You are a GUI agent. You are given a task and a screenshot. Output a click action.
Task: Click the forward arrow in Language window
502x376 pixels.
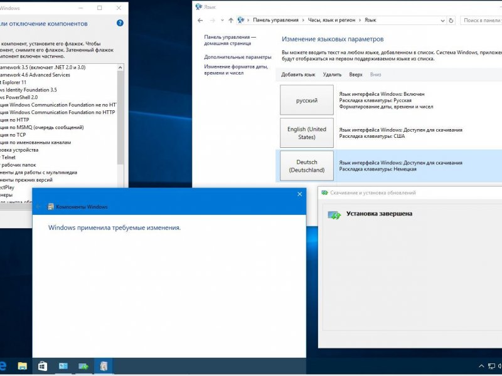point(212,20)
